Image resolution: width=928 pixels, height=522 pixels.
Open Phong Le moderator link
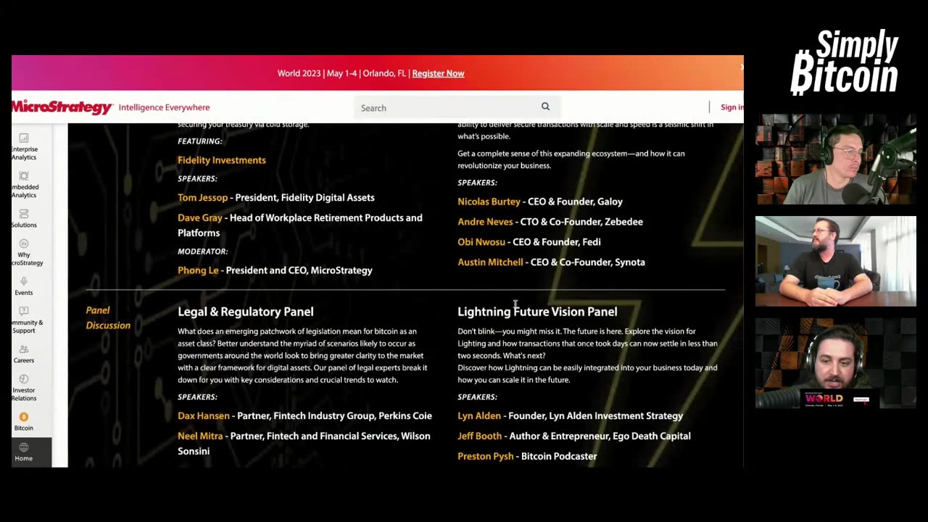pyautogui.click(x=198, y=270)
